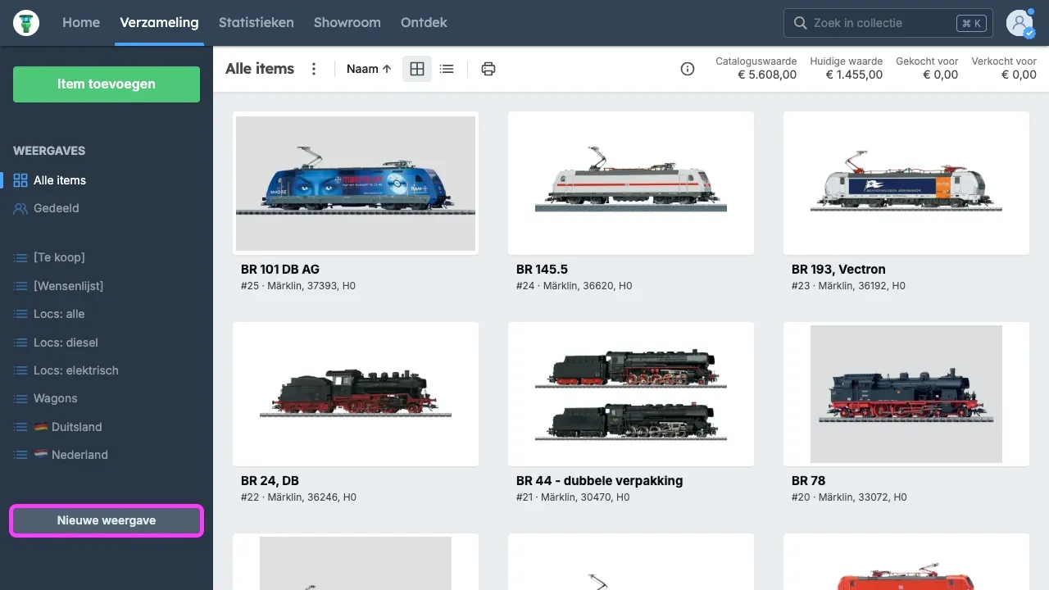Open the Locs: elektrisch view
This screenshot has height=590, width=1049.
(x=75, y=370)
